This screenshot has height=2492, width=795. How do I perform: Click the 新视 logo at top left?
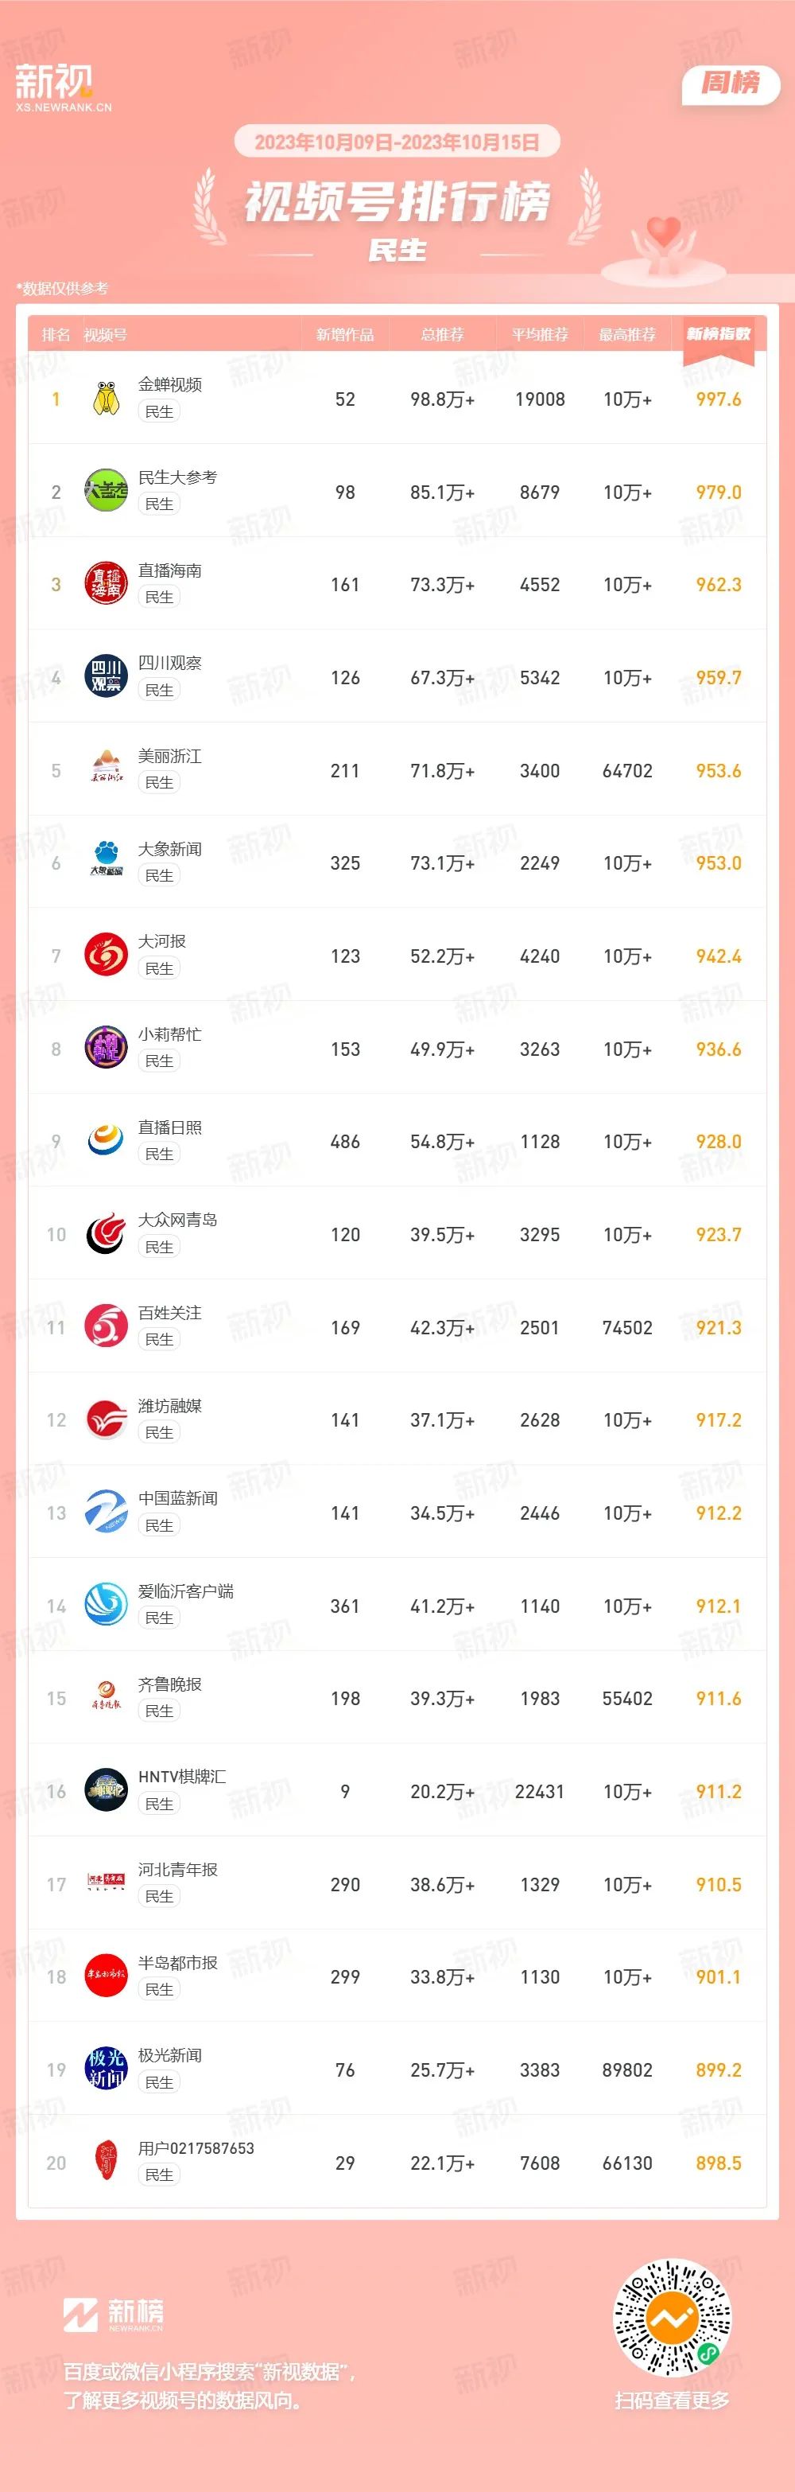point(64,87)
